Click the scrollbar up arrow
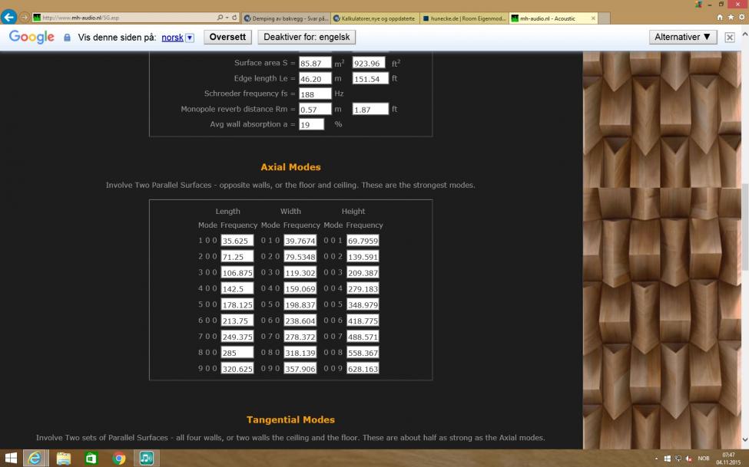 (x=744, y=35)
